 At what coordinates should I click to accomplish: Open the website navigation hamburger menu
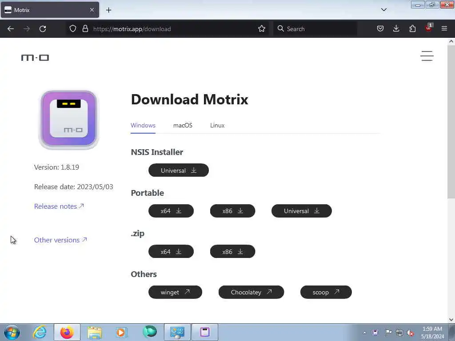coord(427,56)
